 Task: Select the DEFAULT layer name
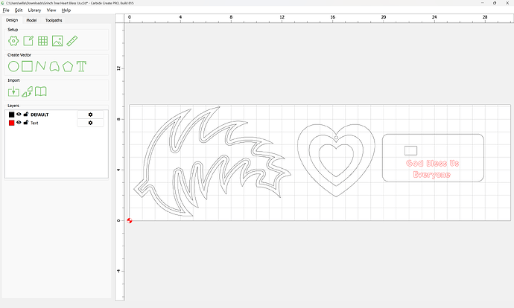[x=39, y=115]
